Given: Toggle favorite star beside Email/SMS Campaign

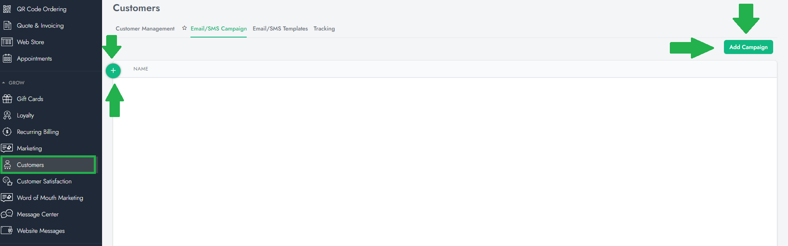Looking at the screenshot, I should click(184, 28).
